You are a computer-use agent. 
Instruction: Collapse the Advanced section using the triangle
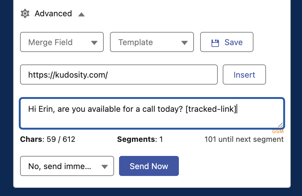click(x=81, y=14)
